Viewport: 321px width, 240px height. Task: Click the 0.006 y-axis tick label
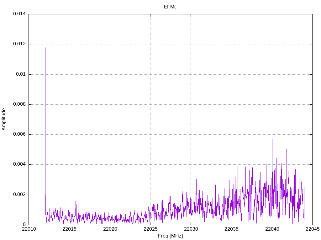[x=19, y=134]
